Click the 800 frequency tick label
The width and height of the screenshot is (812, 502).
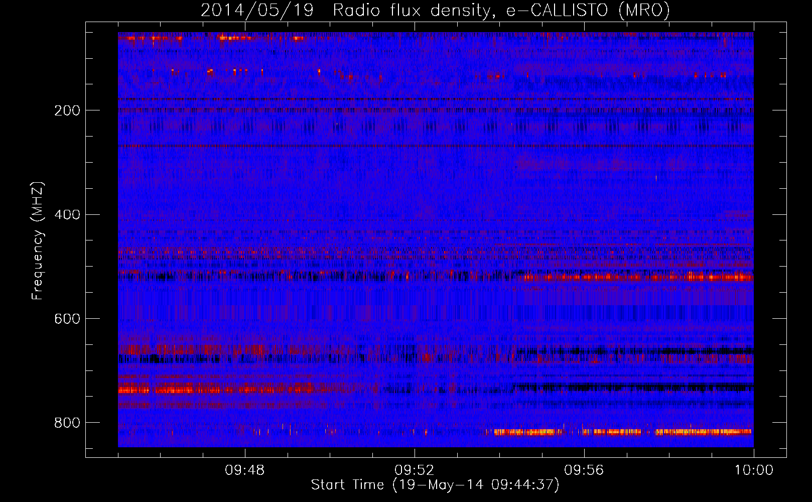[x=67, y=423]
